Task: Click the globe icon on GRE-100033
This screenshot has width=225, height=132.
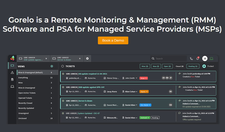Action: click(63, 101)
